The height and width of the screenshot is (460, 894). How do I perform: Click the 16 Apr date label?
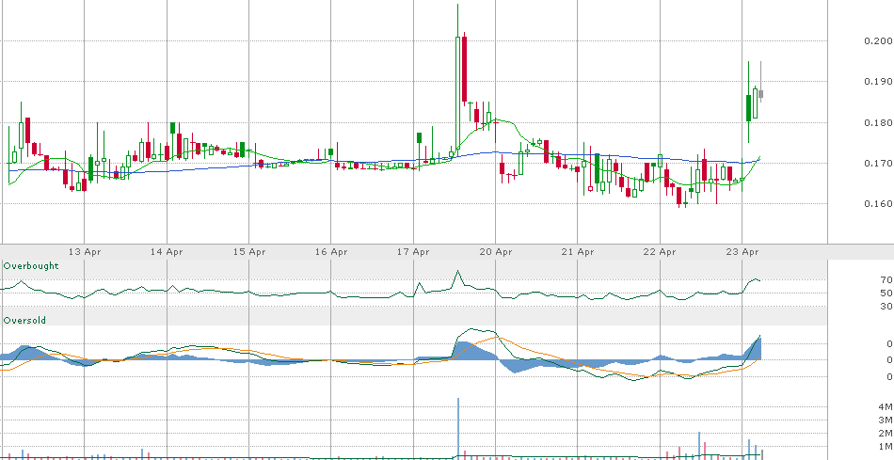pyautogui.click(x=330, y=251)
